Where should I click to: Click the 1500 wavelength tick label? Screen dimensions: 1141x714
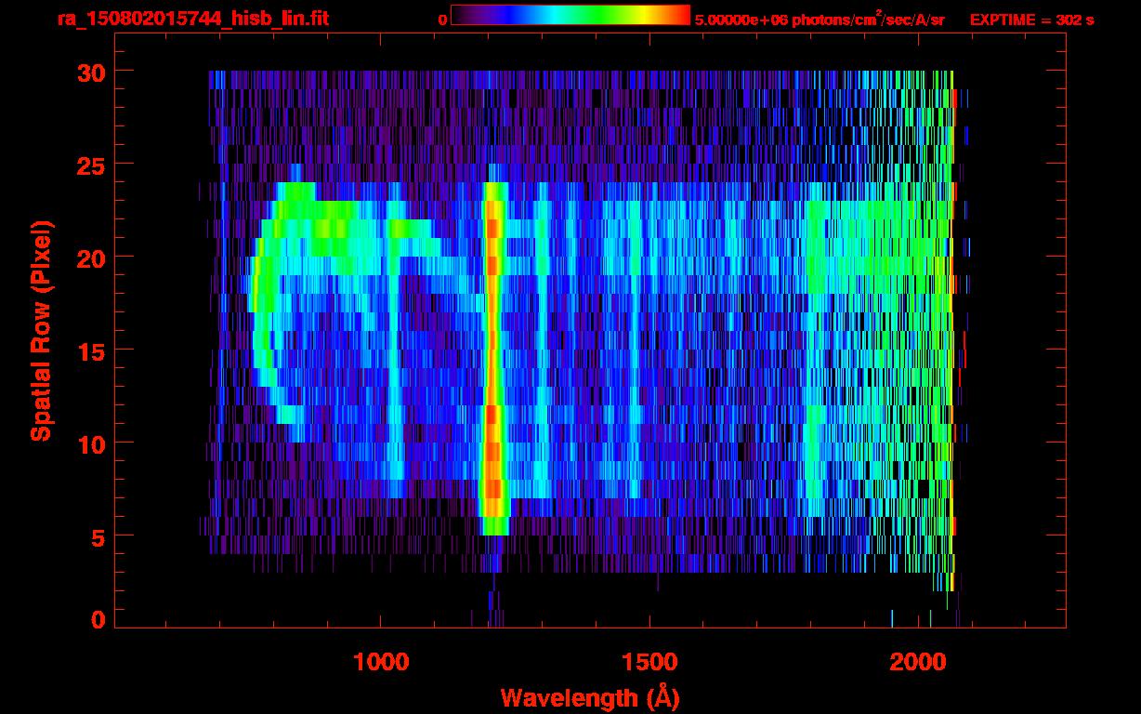(649, 662)
